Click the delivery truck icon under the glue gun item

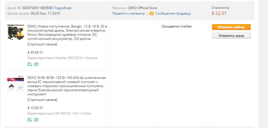(x=30, y=120)
